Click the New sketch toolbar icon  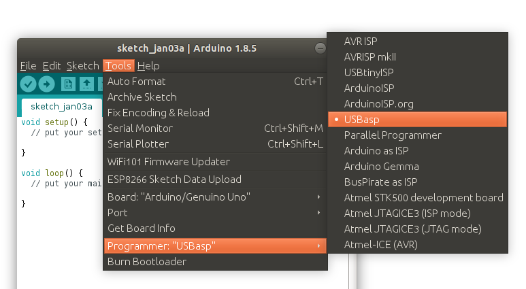[68, 84]
